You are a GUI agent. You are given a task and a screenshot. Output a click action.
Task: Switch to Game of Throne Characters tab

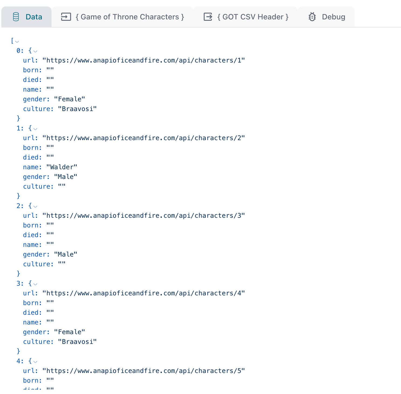(123, 17)
